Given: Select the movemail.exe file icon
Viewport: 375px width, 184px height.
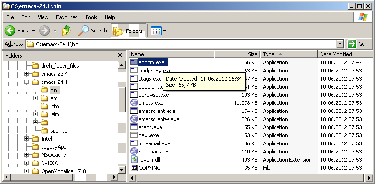Looking at the screenshot, I should tap(134, 143).
